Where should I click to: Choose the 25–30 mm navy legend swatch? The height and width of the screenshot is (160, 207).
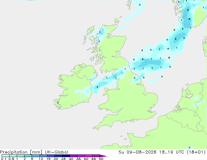[x=66, y=156]
